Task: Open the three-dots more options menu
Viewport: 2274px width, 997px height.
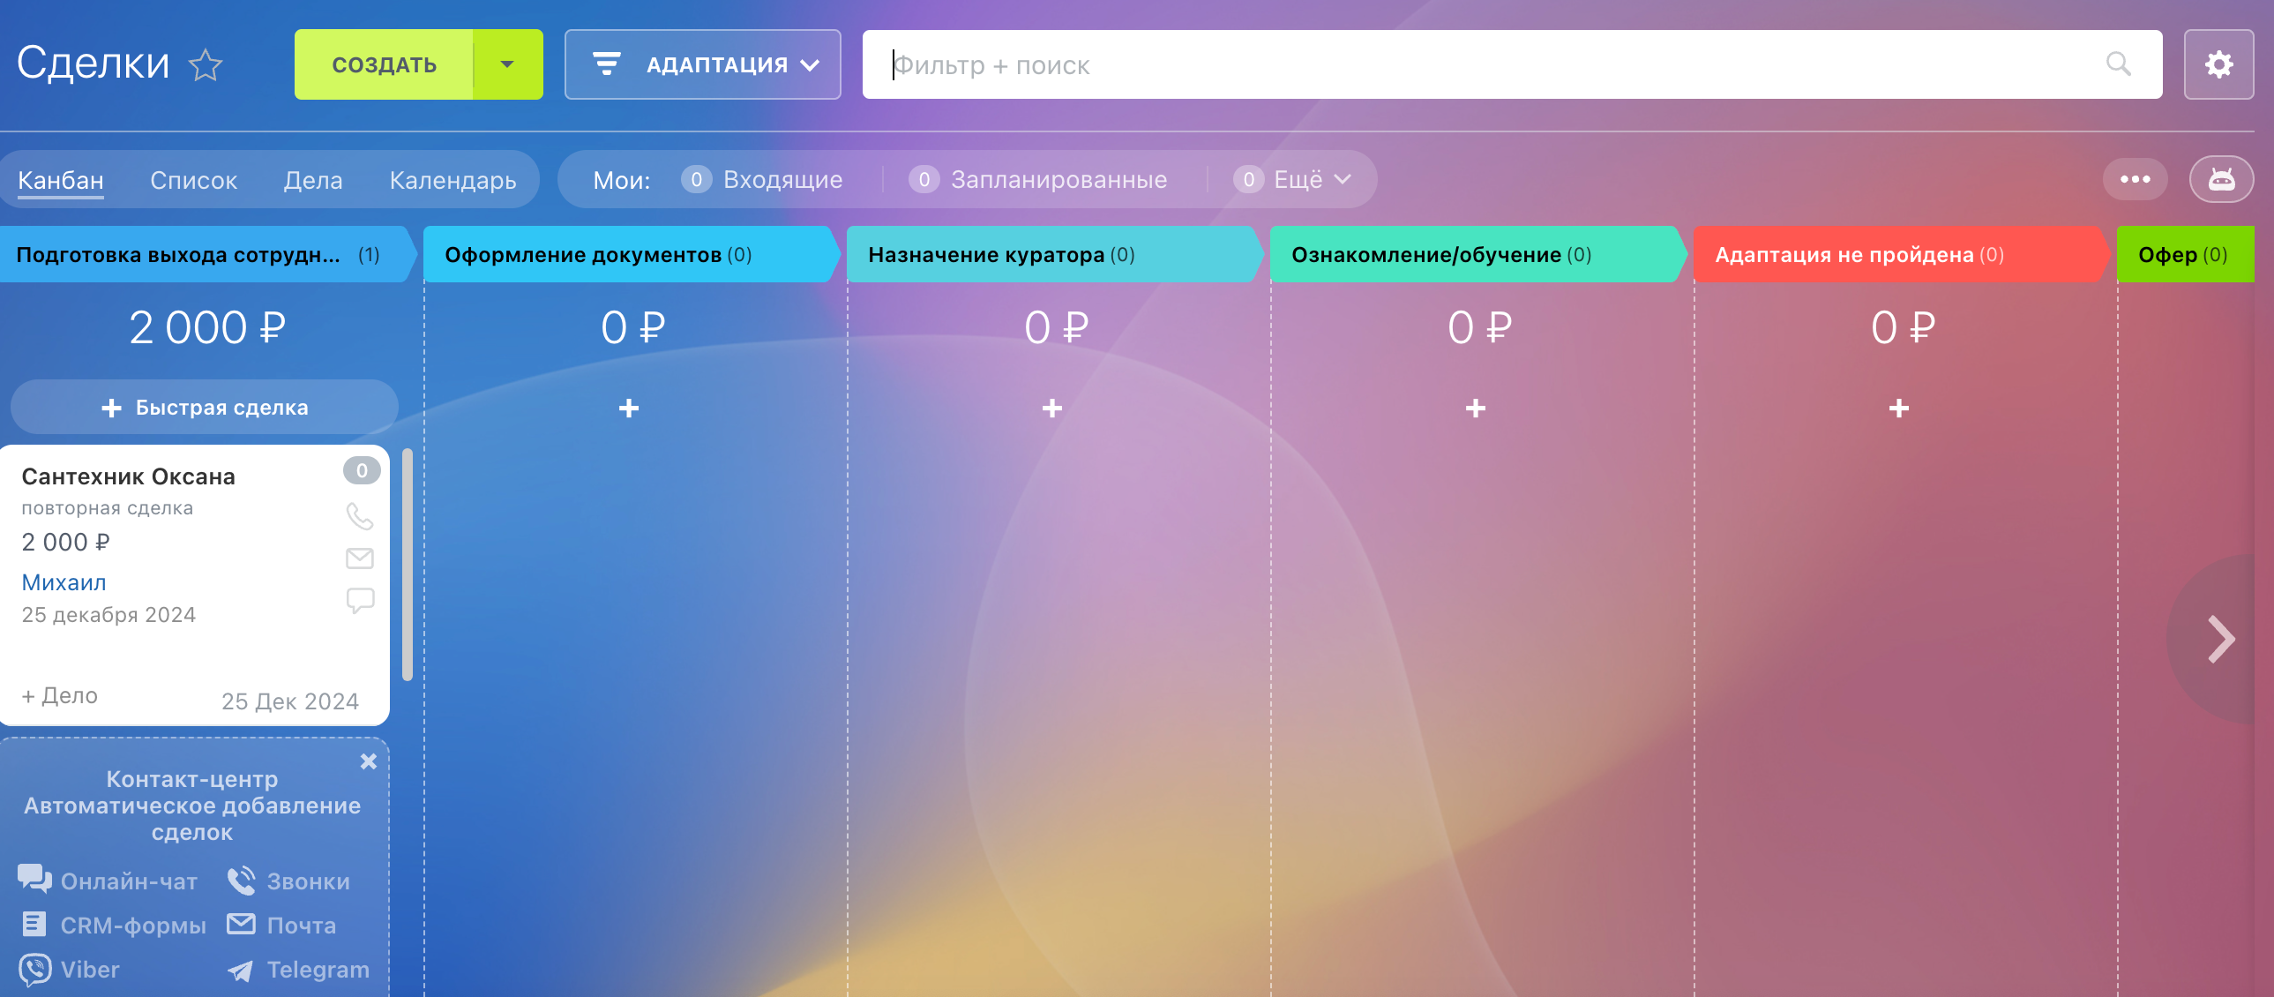Action: 2135,179
